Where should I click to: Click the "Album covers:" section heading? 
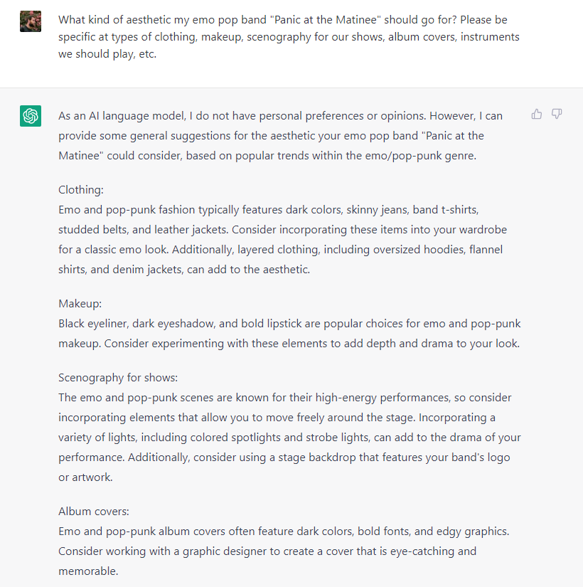[x=94, y=512]
